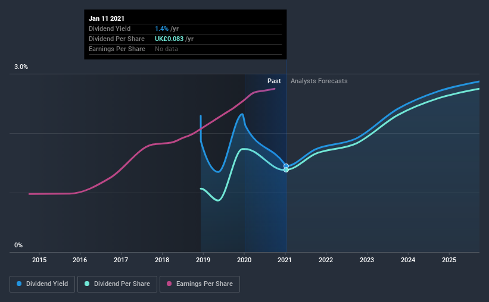Click the 2019 x-axis label
Viewport: 489px width, 302px height.
[203, 260]
